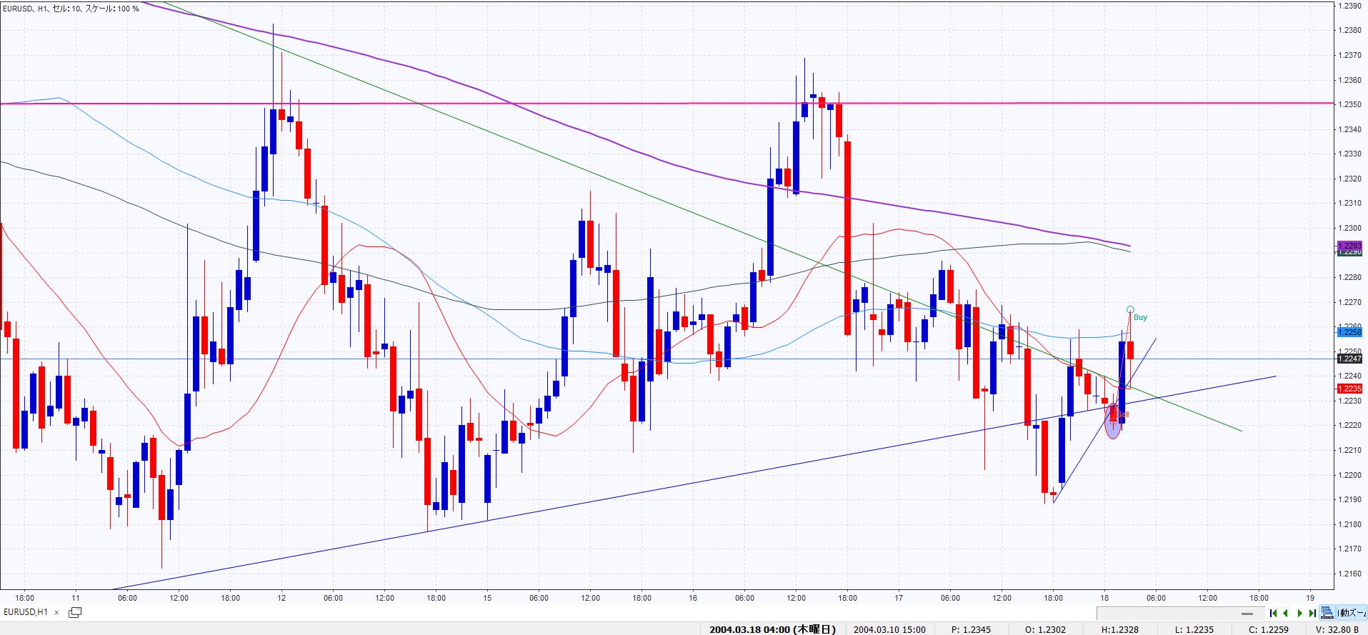
Task: Close the EURUSD,H1 tab
Action: [56, 612]
